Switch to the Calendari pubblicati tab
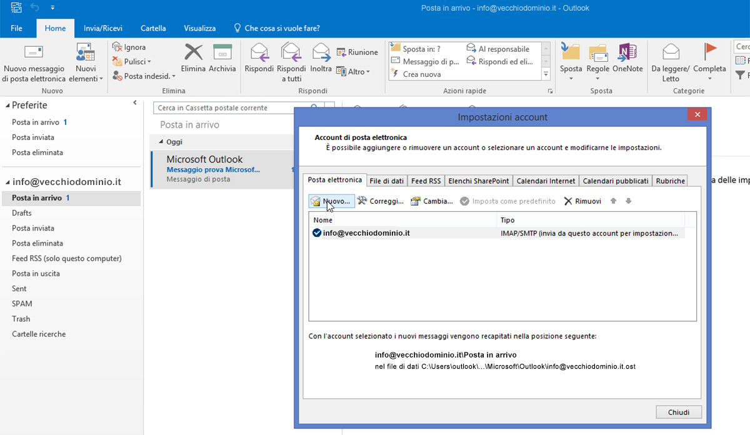 tap(616, 181)
